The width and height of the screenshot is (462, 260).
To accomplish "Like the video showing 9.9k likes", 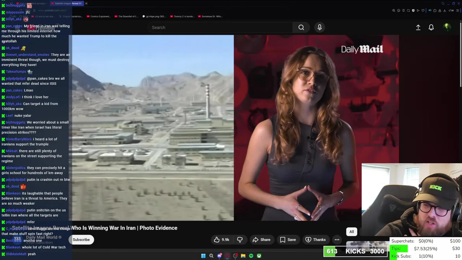I will coord(221,239).
